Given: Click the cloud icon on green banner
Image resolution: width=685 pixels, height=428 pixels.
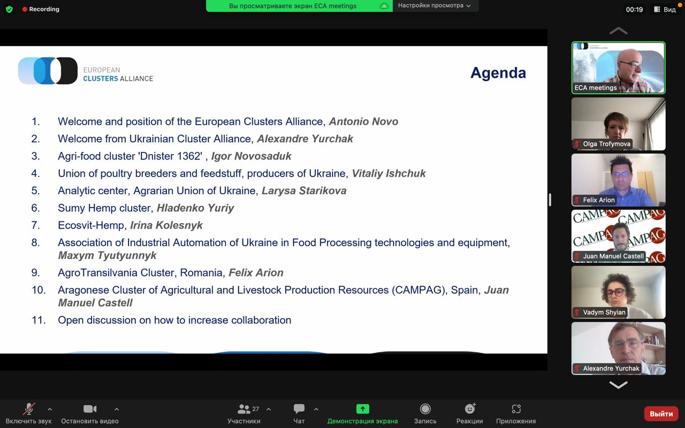Looking at the screenshot, I should [384, 6].
